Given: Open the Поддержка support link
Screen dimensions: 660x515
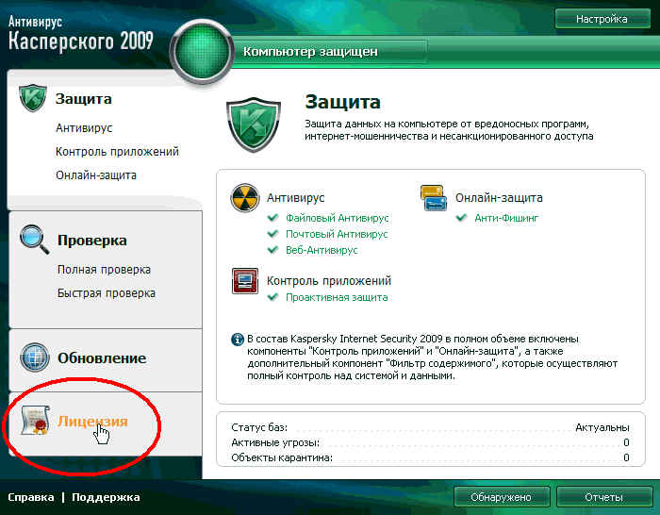Looking at the screenshot, I should coord(106,497).
